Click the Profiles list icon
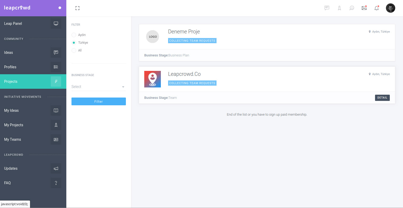403x208 pixels. click(x=56, y=67)
